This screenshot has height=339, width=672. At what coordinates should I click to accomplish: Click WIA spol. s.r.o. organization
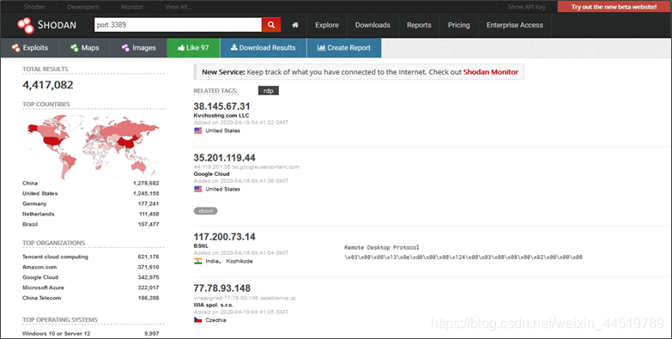point(214,306)
